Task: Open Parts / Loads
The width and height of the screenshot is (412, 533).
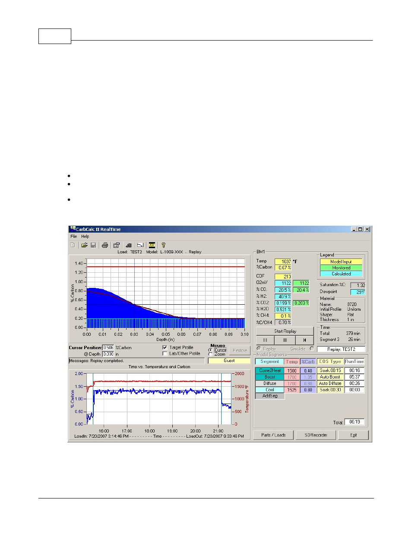Action: tap(273, 435)
